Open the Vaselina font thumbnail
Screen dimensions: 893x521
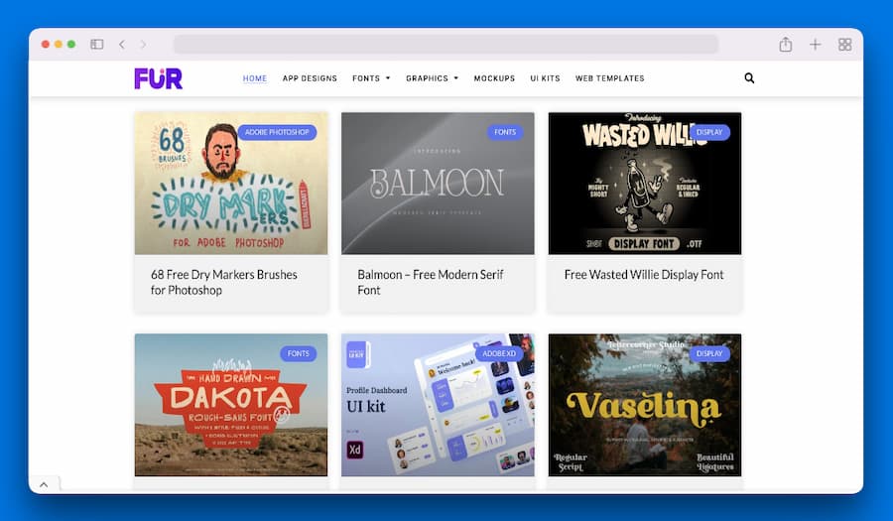click(645, 405)
